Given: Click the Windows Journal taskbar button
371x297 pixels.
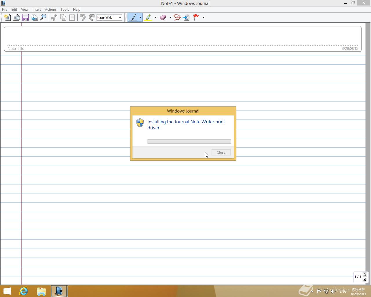Looking at the screenshot, I should coord(59,291).
